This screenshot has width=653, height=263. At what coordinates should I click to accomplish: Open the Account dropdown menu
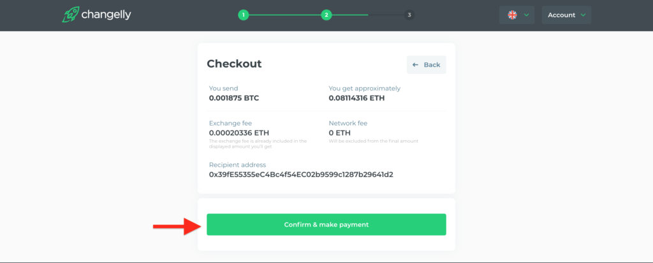(x=566, y=15)
